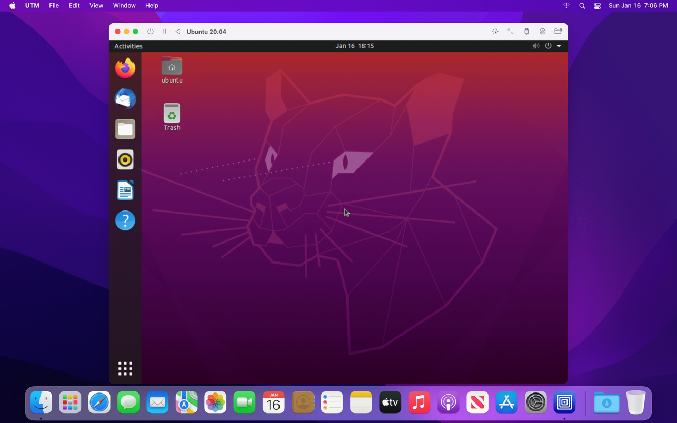Open the View menu

pyautogui.click(x=96, y=6)
